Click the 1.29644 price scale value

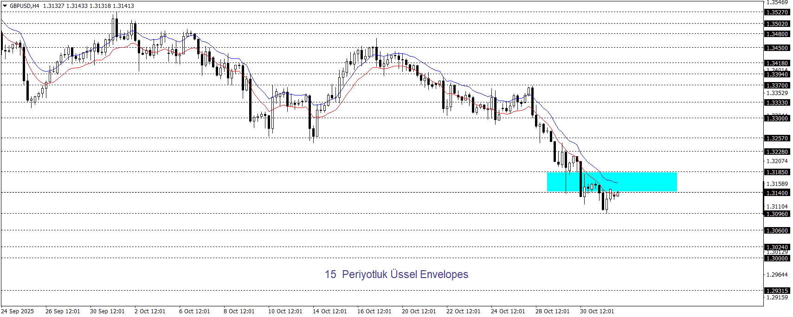777,275
